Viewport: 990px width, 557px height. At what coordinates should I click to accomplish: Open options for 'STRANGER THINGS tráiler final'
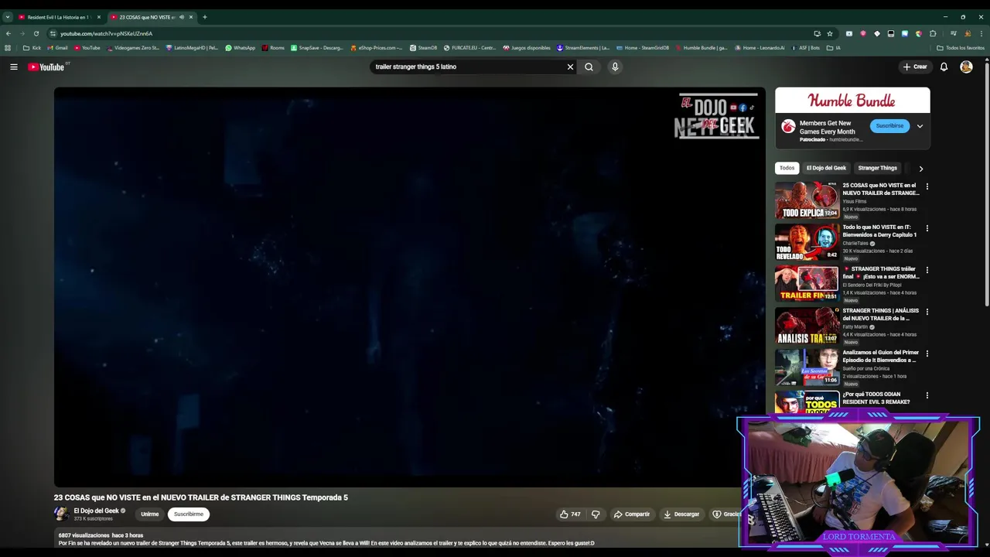click(927, 270)
